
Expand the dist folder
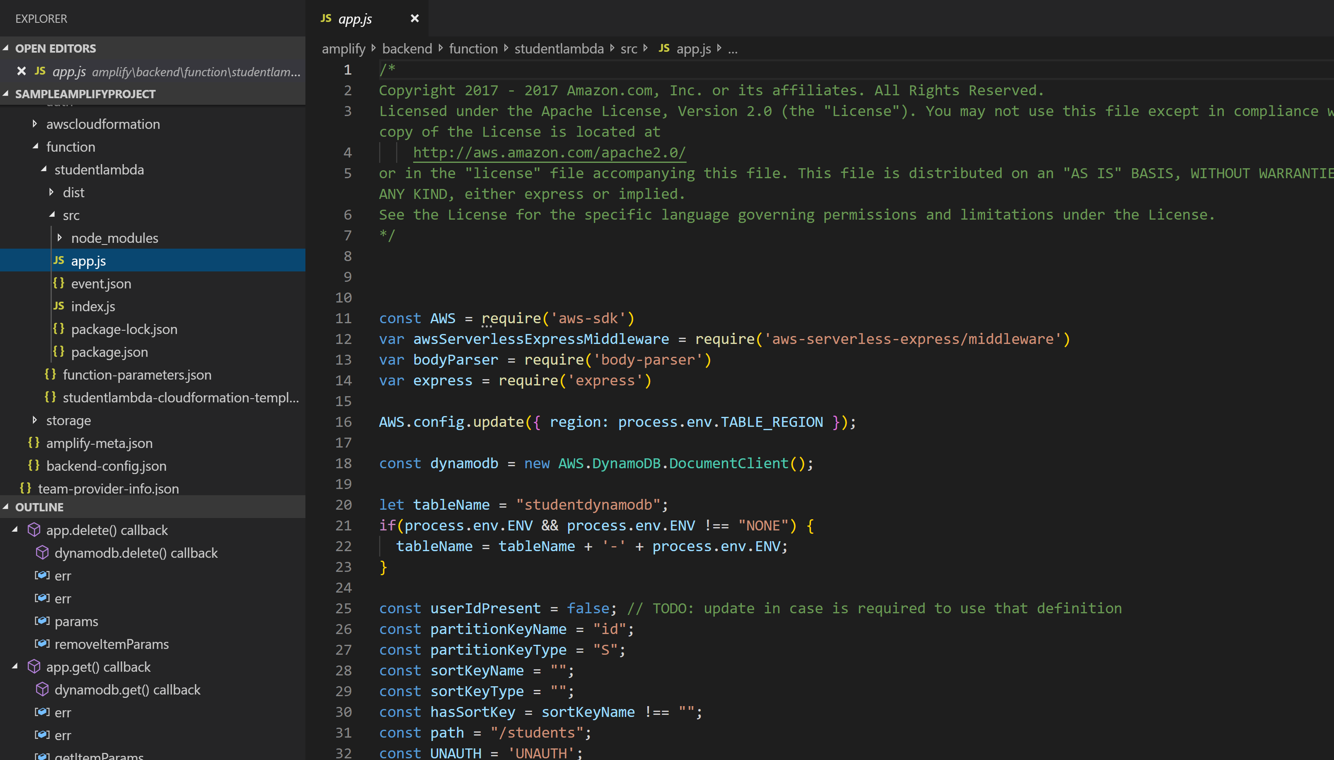coord(52,192)
